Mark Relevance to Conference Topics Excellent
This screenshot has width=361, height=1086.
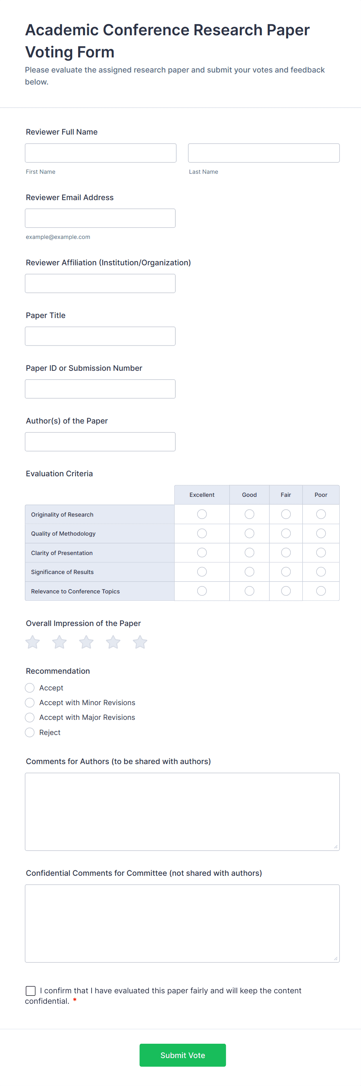pos(202,591)
